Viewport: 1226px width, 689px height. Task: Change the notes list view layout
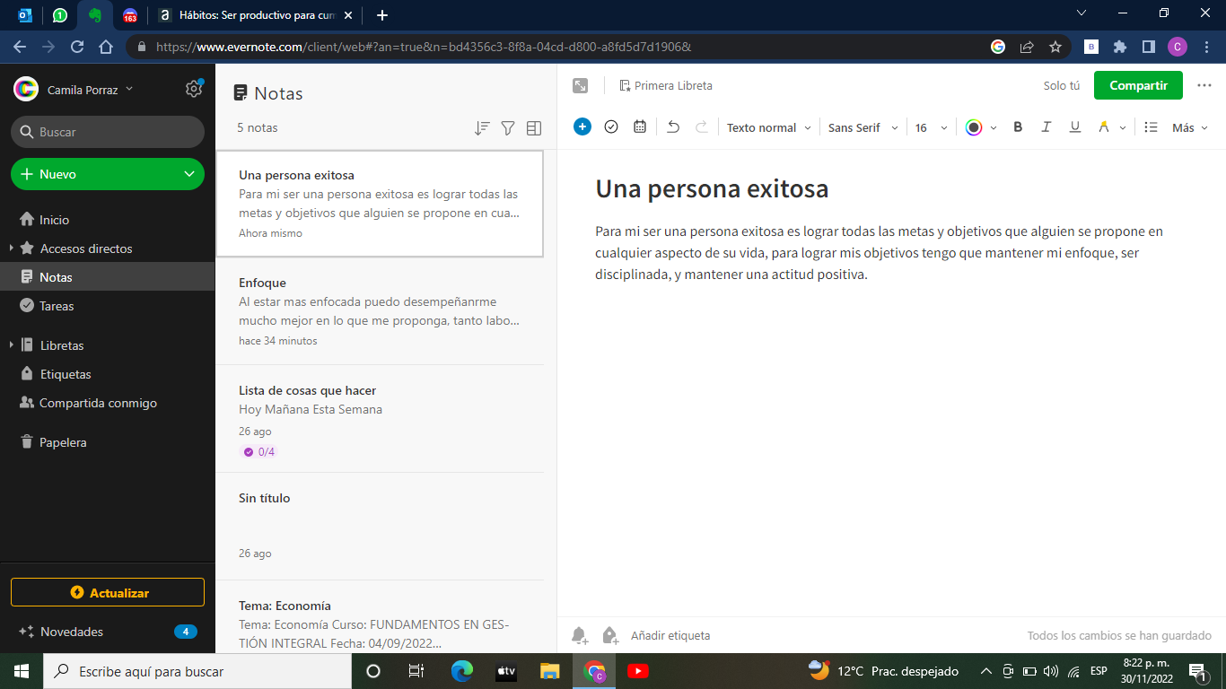coord(534,128)
